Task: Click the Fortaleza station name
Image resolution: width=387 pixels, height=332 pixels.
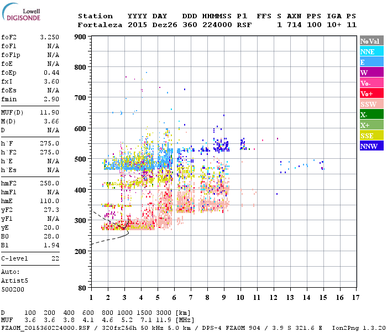Action: tap(100, 25)
